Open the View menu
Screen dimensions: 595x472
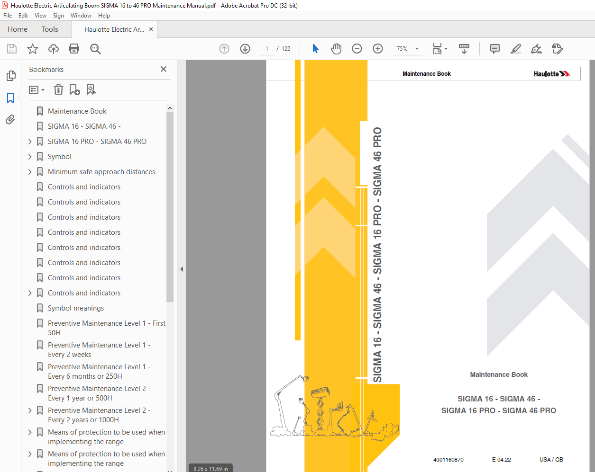(x=41, y=16)
